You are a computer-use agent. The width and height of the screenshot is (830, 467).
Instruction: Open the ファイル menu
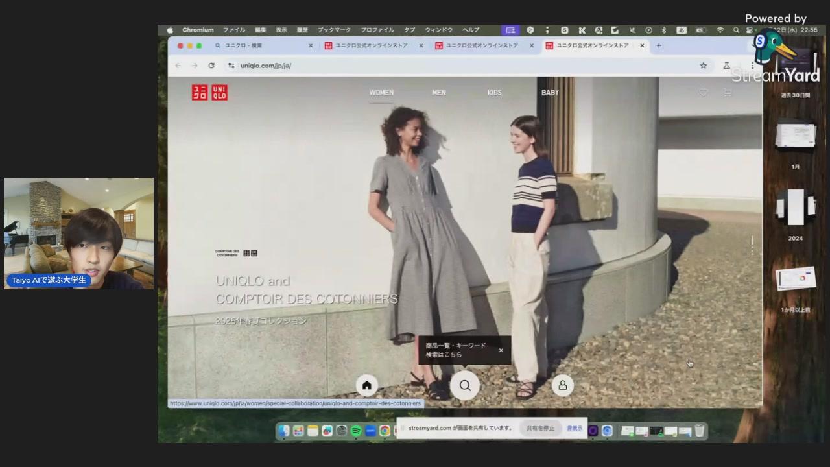point(234,30)
